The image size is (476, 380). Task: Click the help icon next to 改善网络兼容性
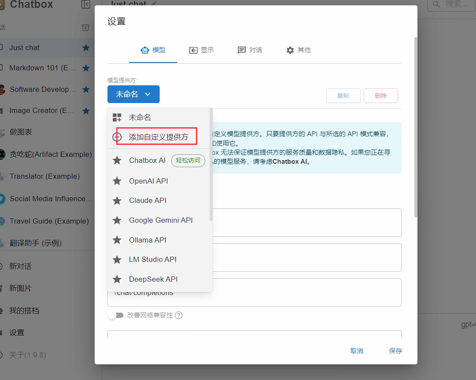[x=178, y=315]
